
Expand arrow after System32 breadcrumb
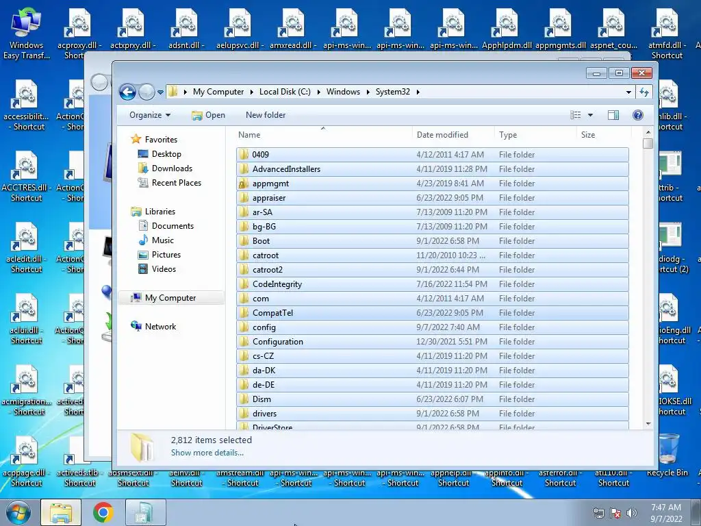[418, 92]
